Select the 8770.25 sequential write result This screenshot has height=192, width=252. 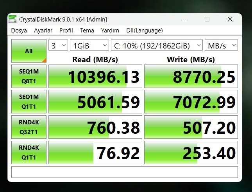point(191,76)
